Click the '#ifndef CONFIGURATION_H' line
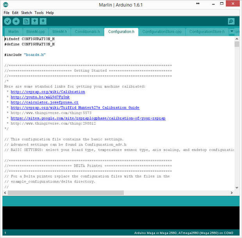This screenshot has width=242, height=238. coord(30,39)
